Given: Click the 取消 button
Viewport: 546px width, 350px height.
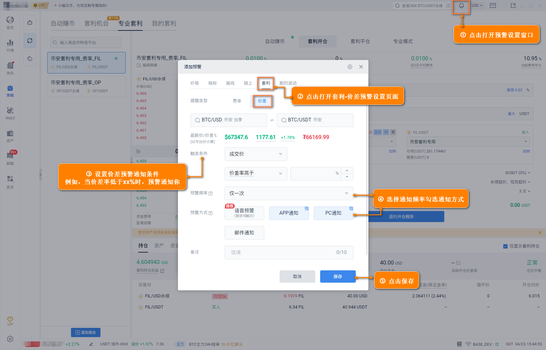Looking at the screenshot, I should (x=297, y=276).
